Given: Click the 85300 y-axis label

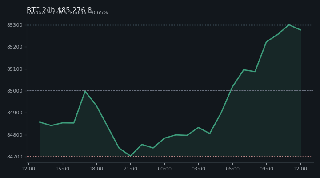Looking at the screenshot, I should click(x=15, y=25).
